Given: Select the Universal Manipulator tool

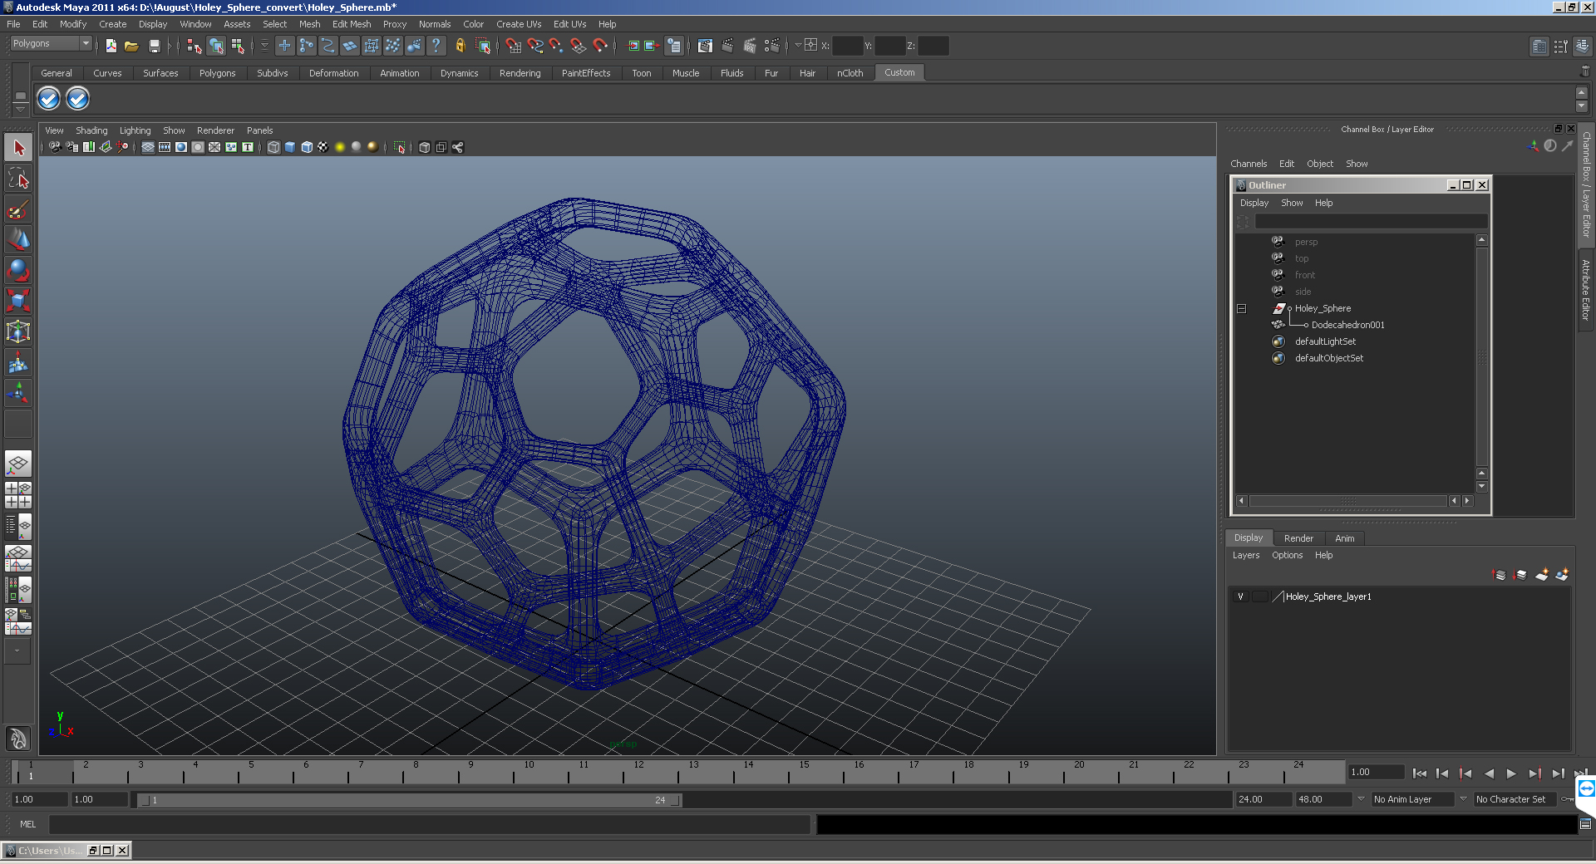Looking at the screenshot, I should pos(18,331).
